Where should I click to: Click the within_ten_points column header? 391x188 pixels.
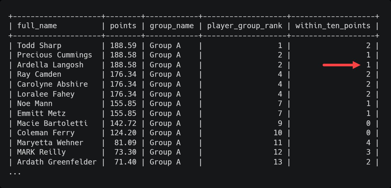[333, 26]
